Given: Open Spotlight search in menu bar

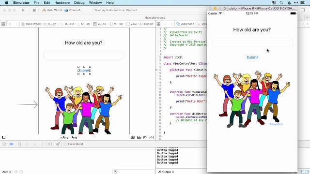Looking at the screenshot, I should (281, 2).
